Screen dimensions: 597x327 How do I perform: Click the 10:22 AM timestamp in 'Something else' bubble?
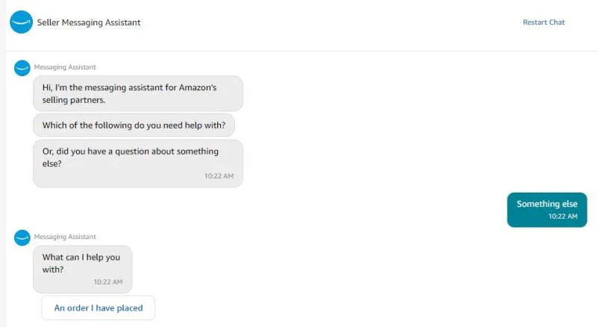(x=563, y=216)
